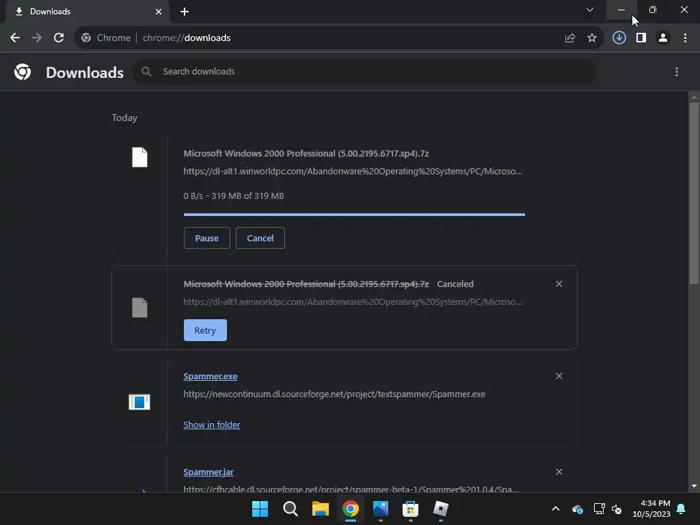The height and width of the screenshot is (525, 700).
Task: Open the Spammer.exe file link
Action: [211, 377]
